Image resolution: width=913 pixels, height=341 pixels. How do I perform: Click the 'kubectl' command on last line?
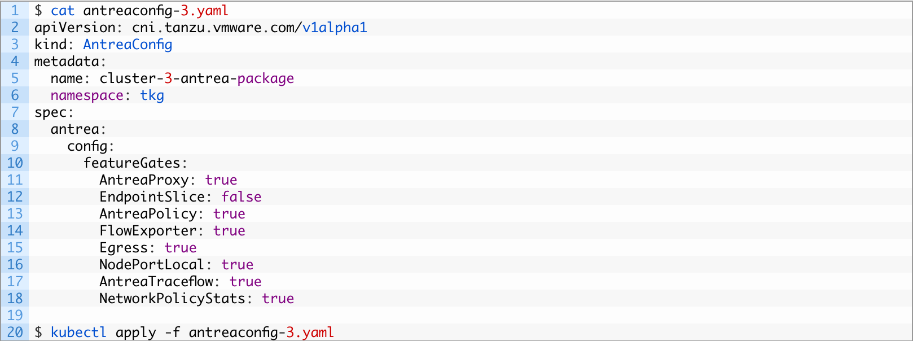(x=78, y=333)
